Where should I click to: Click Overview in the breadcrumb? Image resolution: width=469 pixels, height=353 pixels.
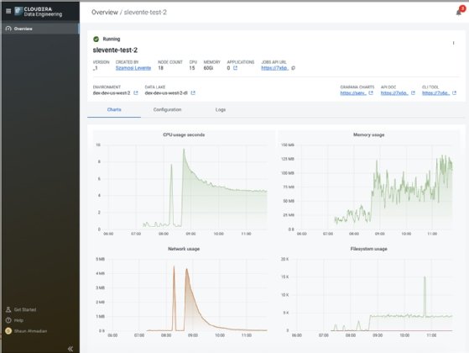pyautogui.click(x=105, y=13)
